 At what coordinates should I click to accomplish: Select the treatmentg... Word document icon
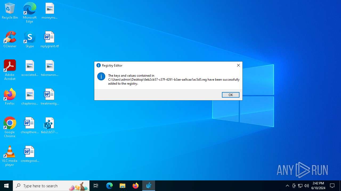(x=50, y=97)
